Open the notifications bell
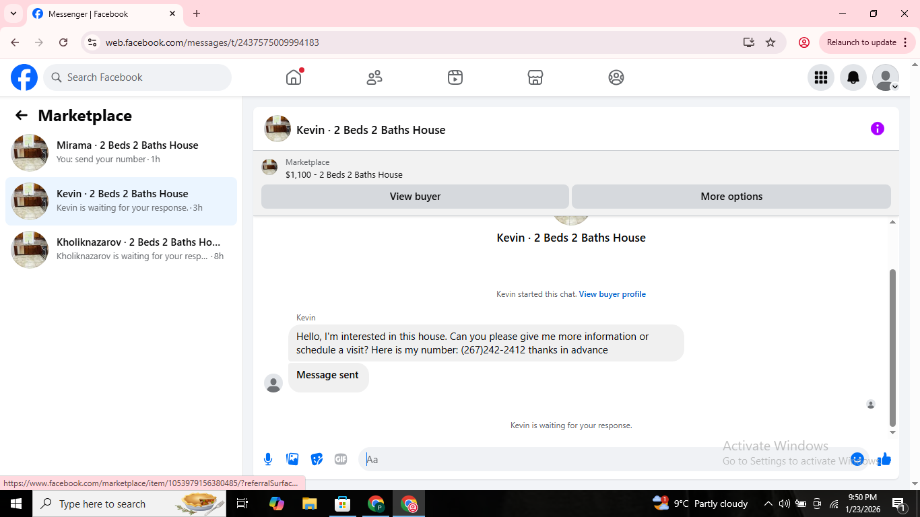This screenshot has height=517, width=920. (x=853, y=77)
